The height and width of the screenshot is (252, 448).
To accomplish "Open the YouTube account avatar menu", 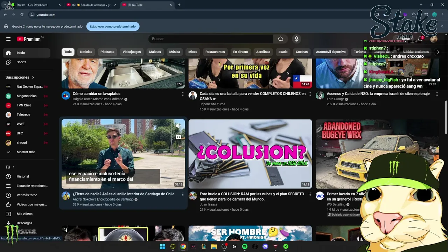I will coord(434,39).
